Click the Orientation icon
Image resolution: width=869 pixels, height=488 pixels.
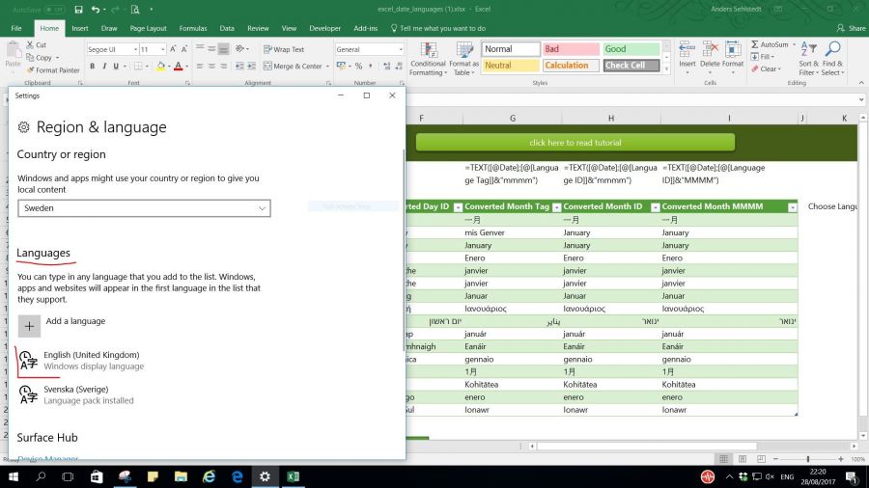[240, 48]
